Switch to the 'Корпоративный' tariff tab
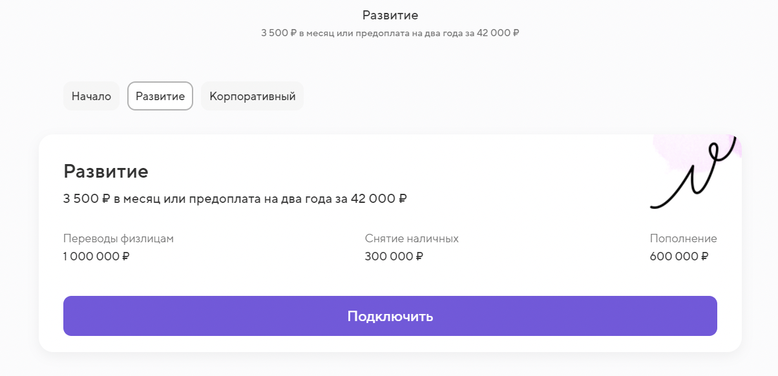This screenshot has height=376, width=778. coord(252,96)
